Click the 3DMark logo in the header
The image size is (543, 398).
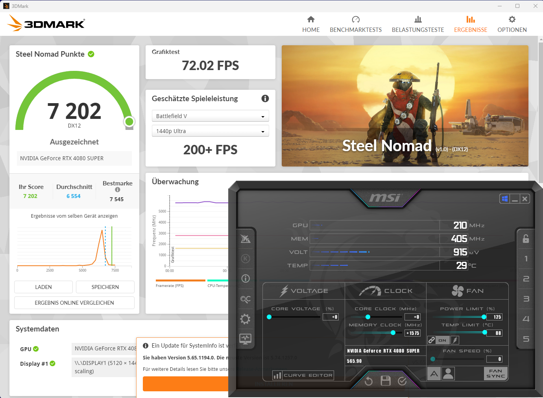pyautogui.click(x=46, y=23)
